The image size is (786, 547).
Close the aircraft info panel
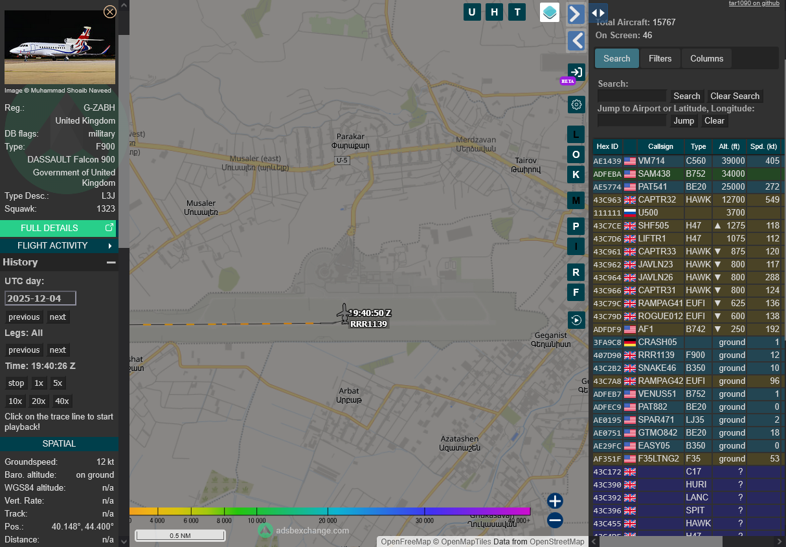coord(110,11)
